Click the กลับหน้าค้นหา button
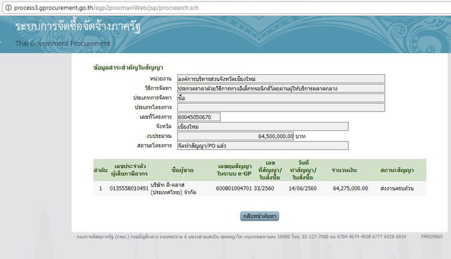Viewport: 451px width, 259px height. [x=260, y=215]
